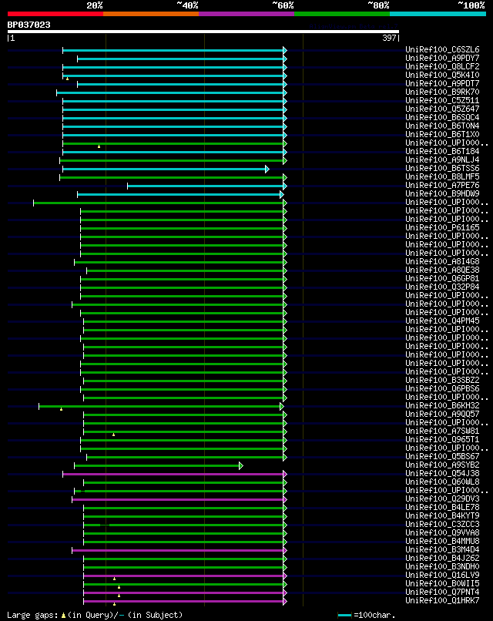The height and width of the screenshot is (621, 493).
Task: Open the UniRef100_Q6GP81 entry
Action: pyautogui.click(x=442, y=279)
